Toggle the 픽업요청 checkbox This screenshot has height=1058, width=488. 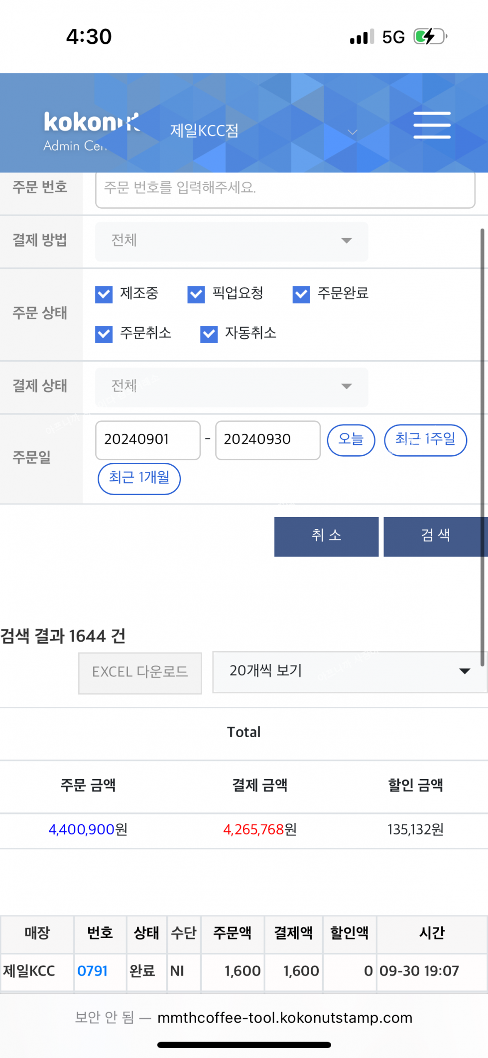point(196,294)
